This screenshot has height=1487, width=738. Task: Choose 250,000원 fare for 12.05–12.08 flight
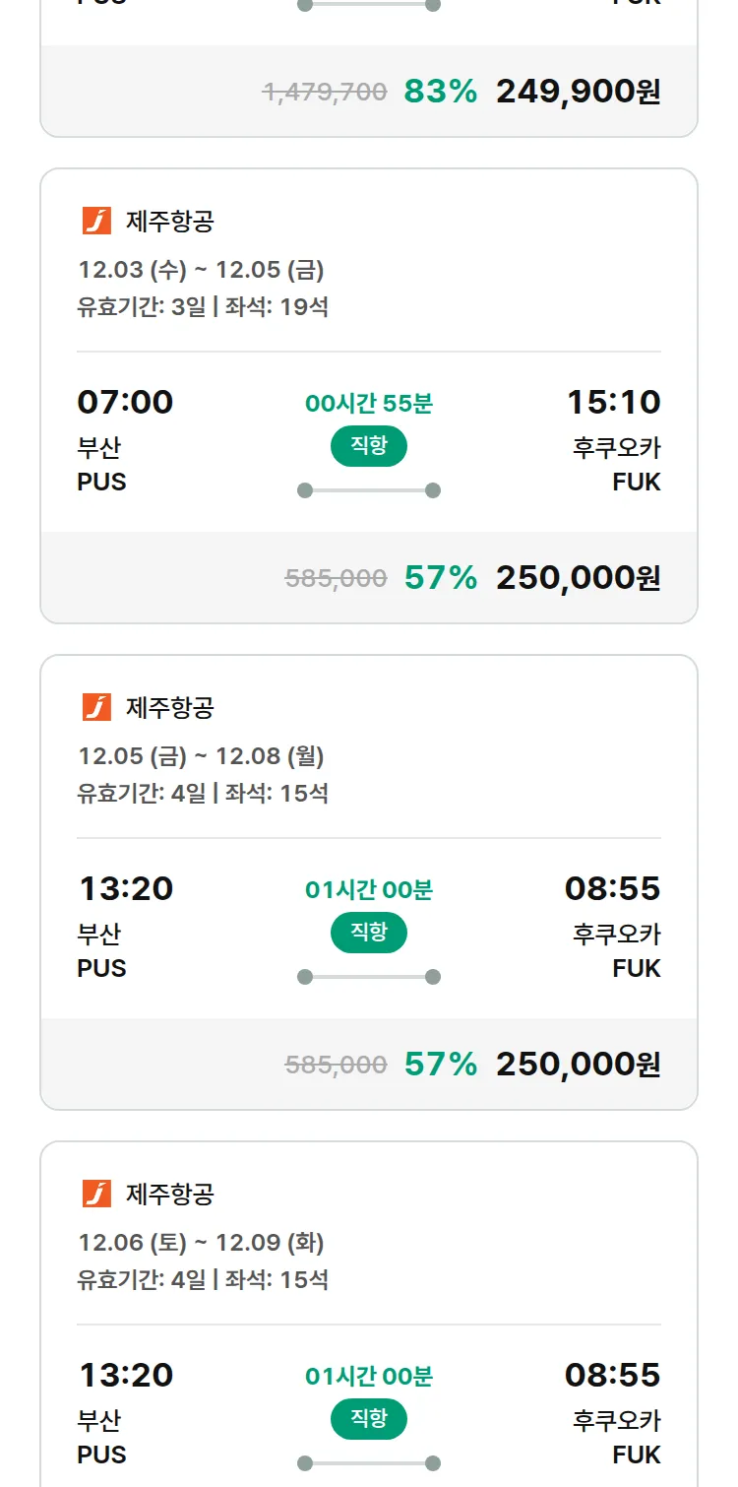coord(578,1065)
